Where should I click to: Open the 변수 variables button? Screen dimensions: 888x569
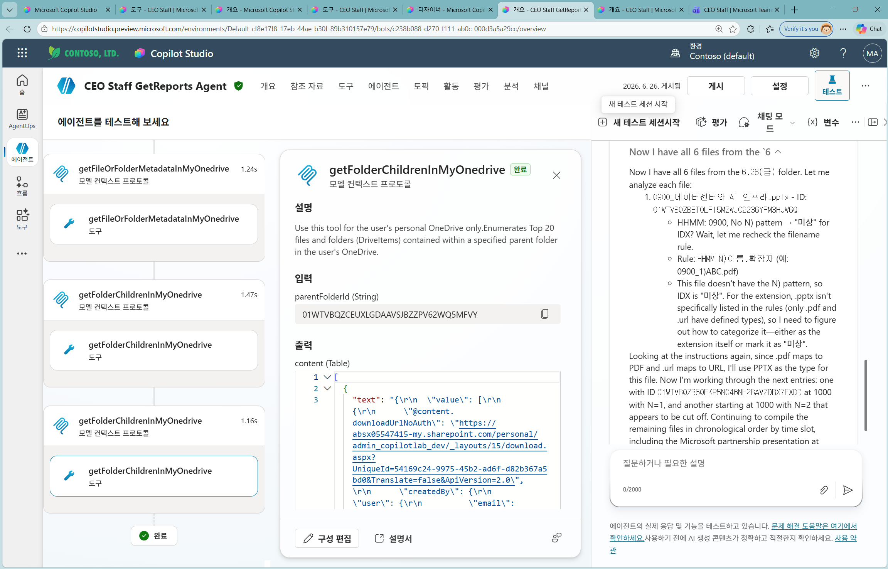pos(823,123)
